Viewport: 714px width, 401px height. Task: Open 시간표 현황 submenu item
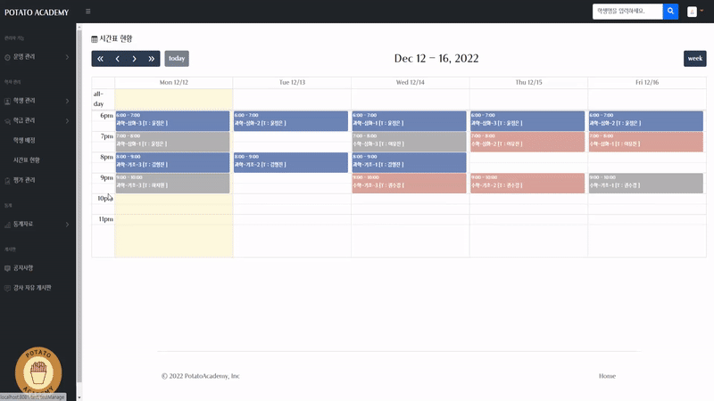pyautogui.click(x=27, y=160)
